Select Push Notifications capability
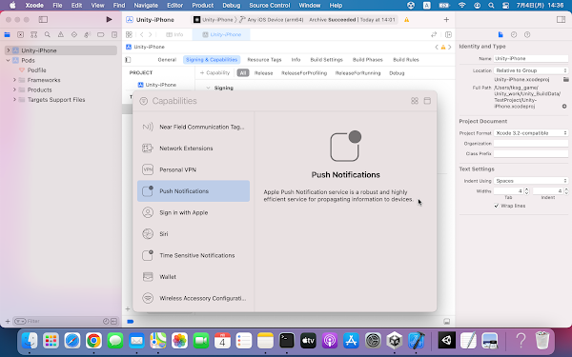The image size is (572, 357). [194, 191]
